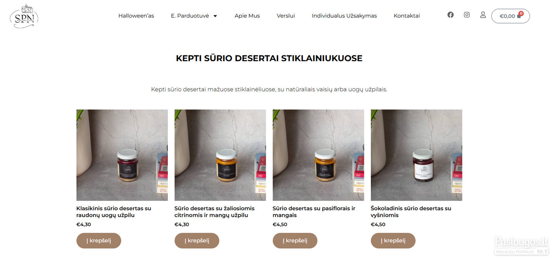Add the pasiflorais ir mangais dessert to cart
Screen dimensions: 558x264
pyautogui.click(x=295, y=240)
